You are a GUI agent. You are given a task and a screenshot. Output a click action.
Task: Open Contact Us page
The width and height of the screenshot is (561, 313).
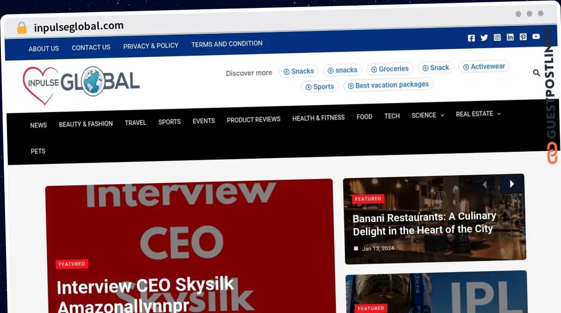(x=91, y=47)
